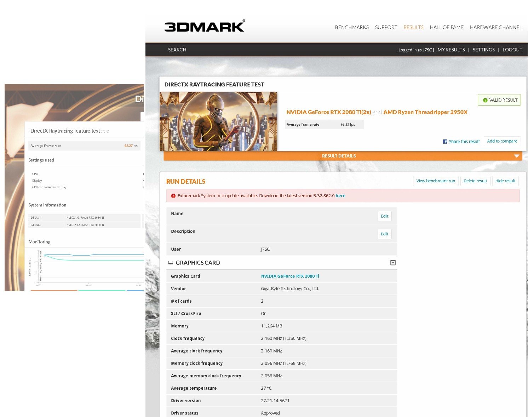Open the Results menu
Image resolution: width=528 pixels, height=417 pixels.
(413, 27)
